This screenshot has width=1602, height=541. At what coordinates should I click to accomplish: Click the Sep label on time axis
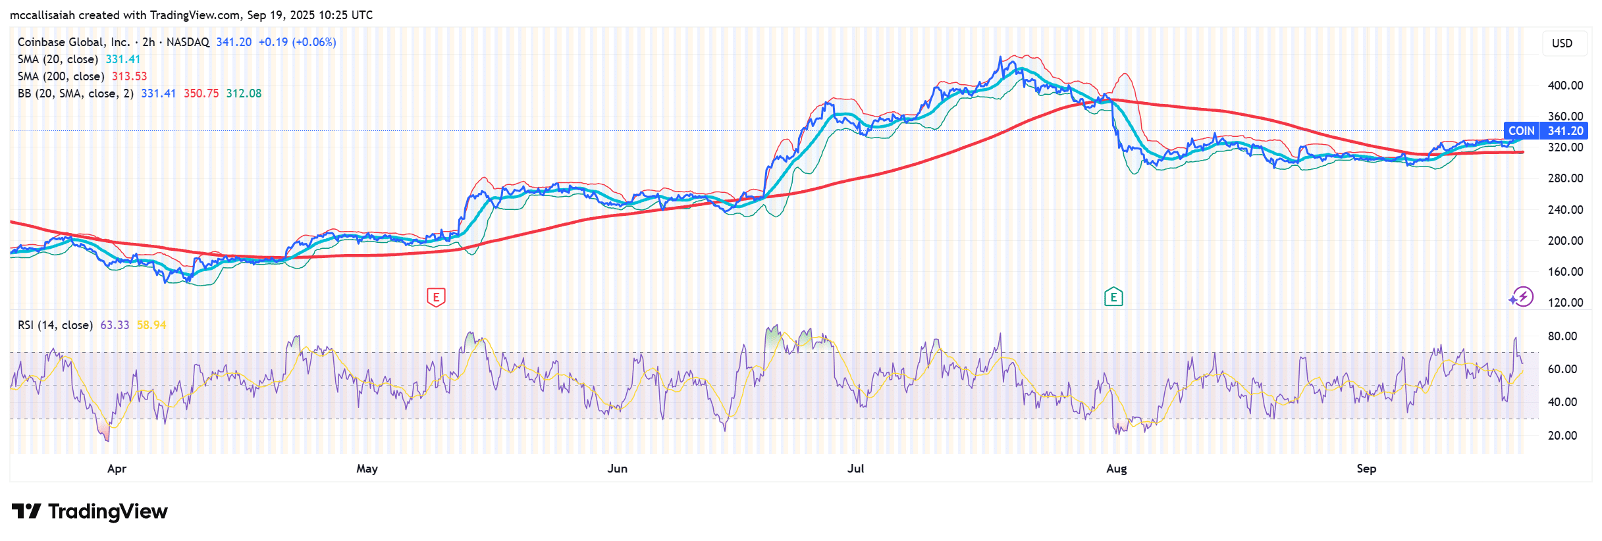(x=1366, y=469)
